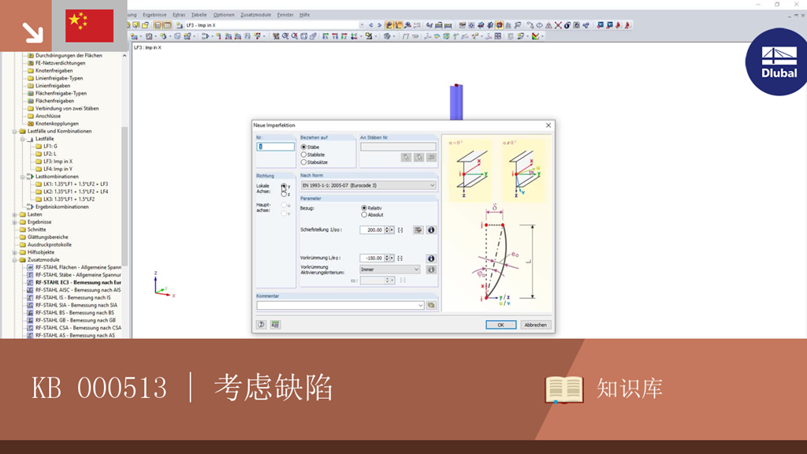Click the colorful results icon at toolbar end

[x=536, y=36]
